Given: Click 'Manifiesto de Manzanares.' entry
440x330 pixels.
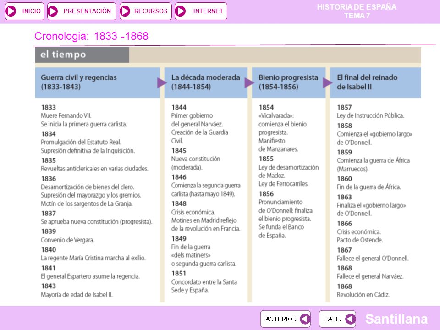Looking at the screenshot, I should (278, 145).
